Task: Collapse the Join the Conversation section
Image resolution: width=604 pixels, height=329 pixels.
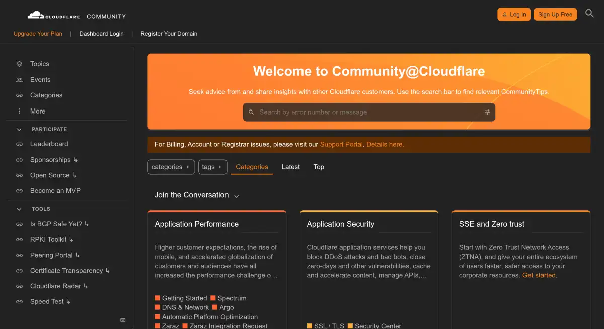Action: 236,196
